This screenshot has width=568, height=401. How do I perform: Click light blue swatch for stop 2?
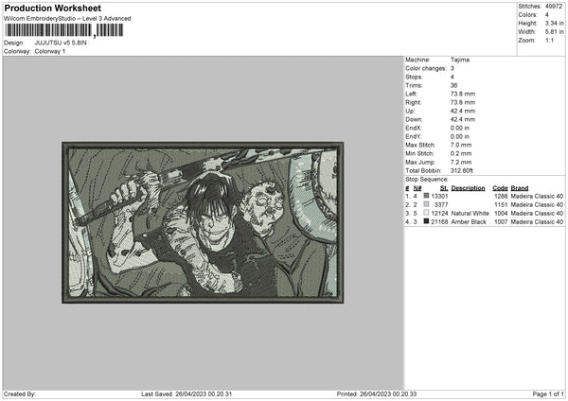click(x=426, y=204)
